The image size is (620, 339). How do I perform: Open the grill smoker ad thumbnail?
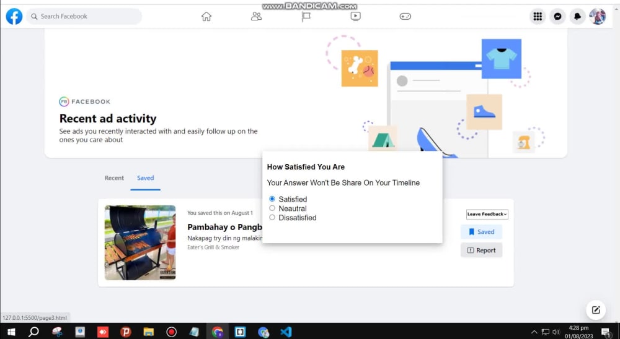[140, 242]
